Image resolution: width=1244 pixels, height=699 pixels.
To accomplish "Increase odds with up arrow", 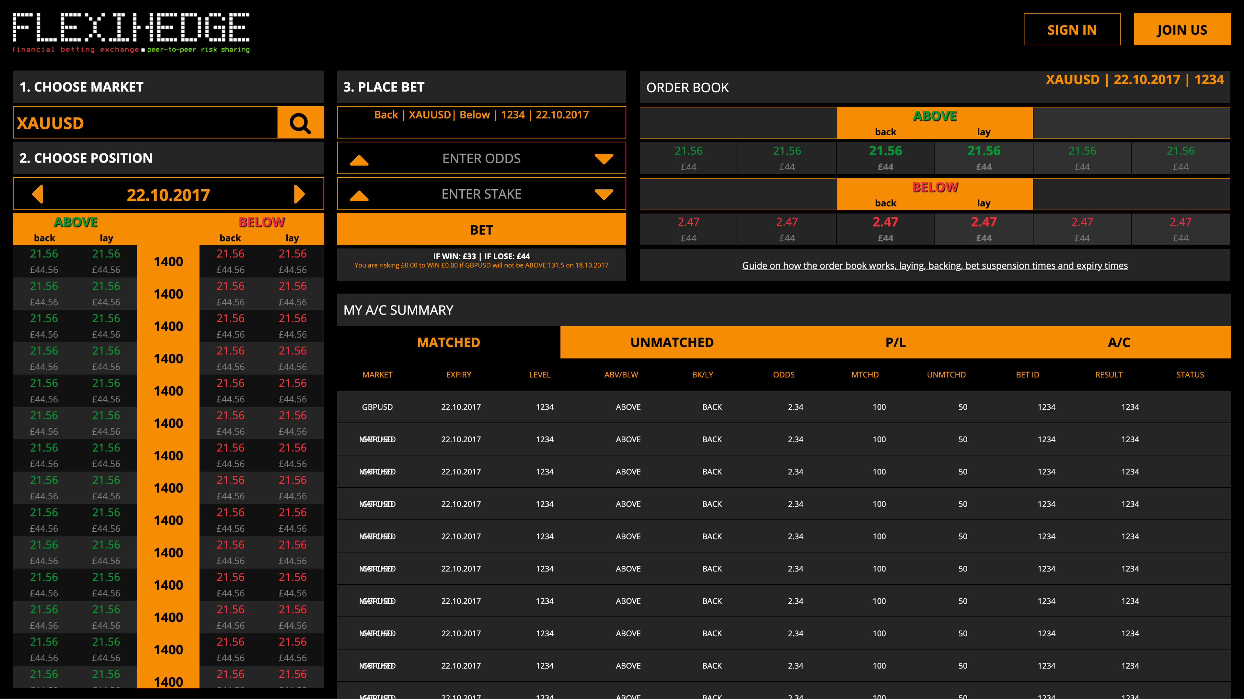I will [x=359, y=160].
